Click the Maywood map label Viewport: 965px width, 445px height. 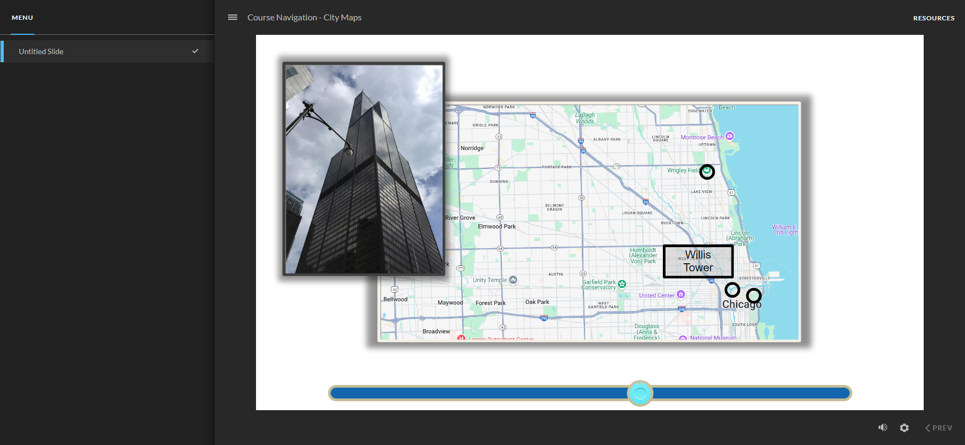(450, 302)
